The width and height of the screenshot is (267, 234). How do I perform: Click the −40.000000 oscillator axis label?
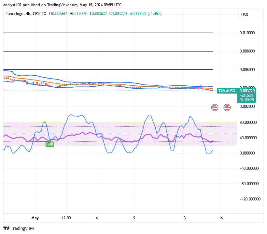[x=249, y=168]
